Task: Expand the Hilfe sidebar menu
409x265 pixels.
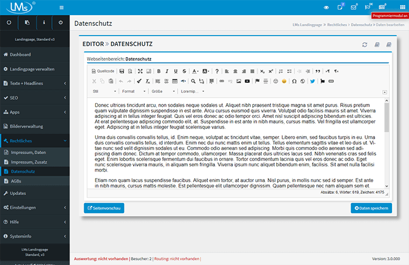Action: [34, 222]
